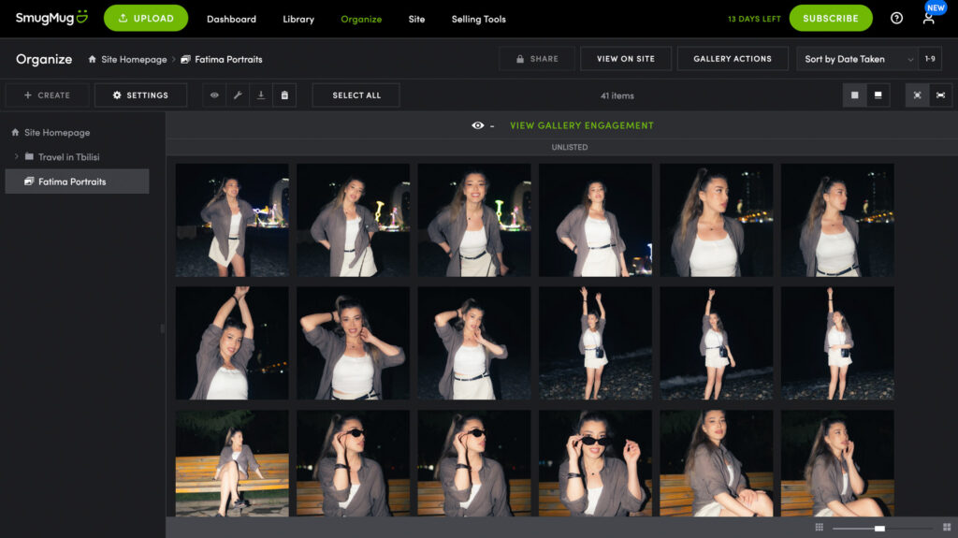Click the trash delete icon

284,95
